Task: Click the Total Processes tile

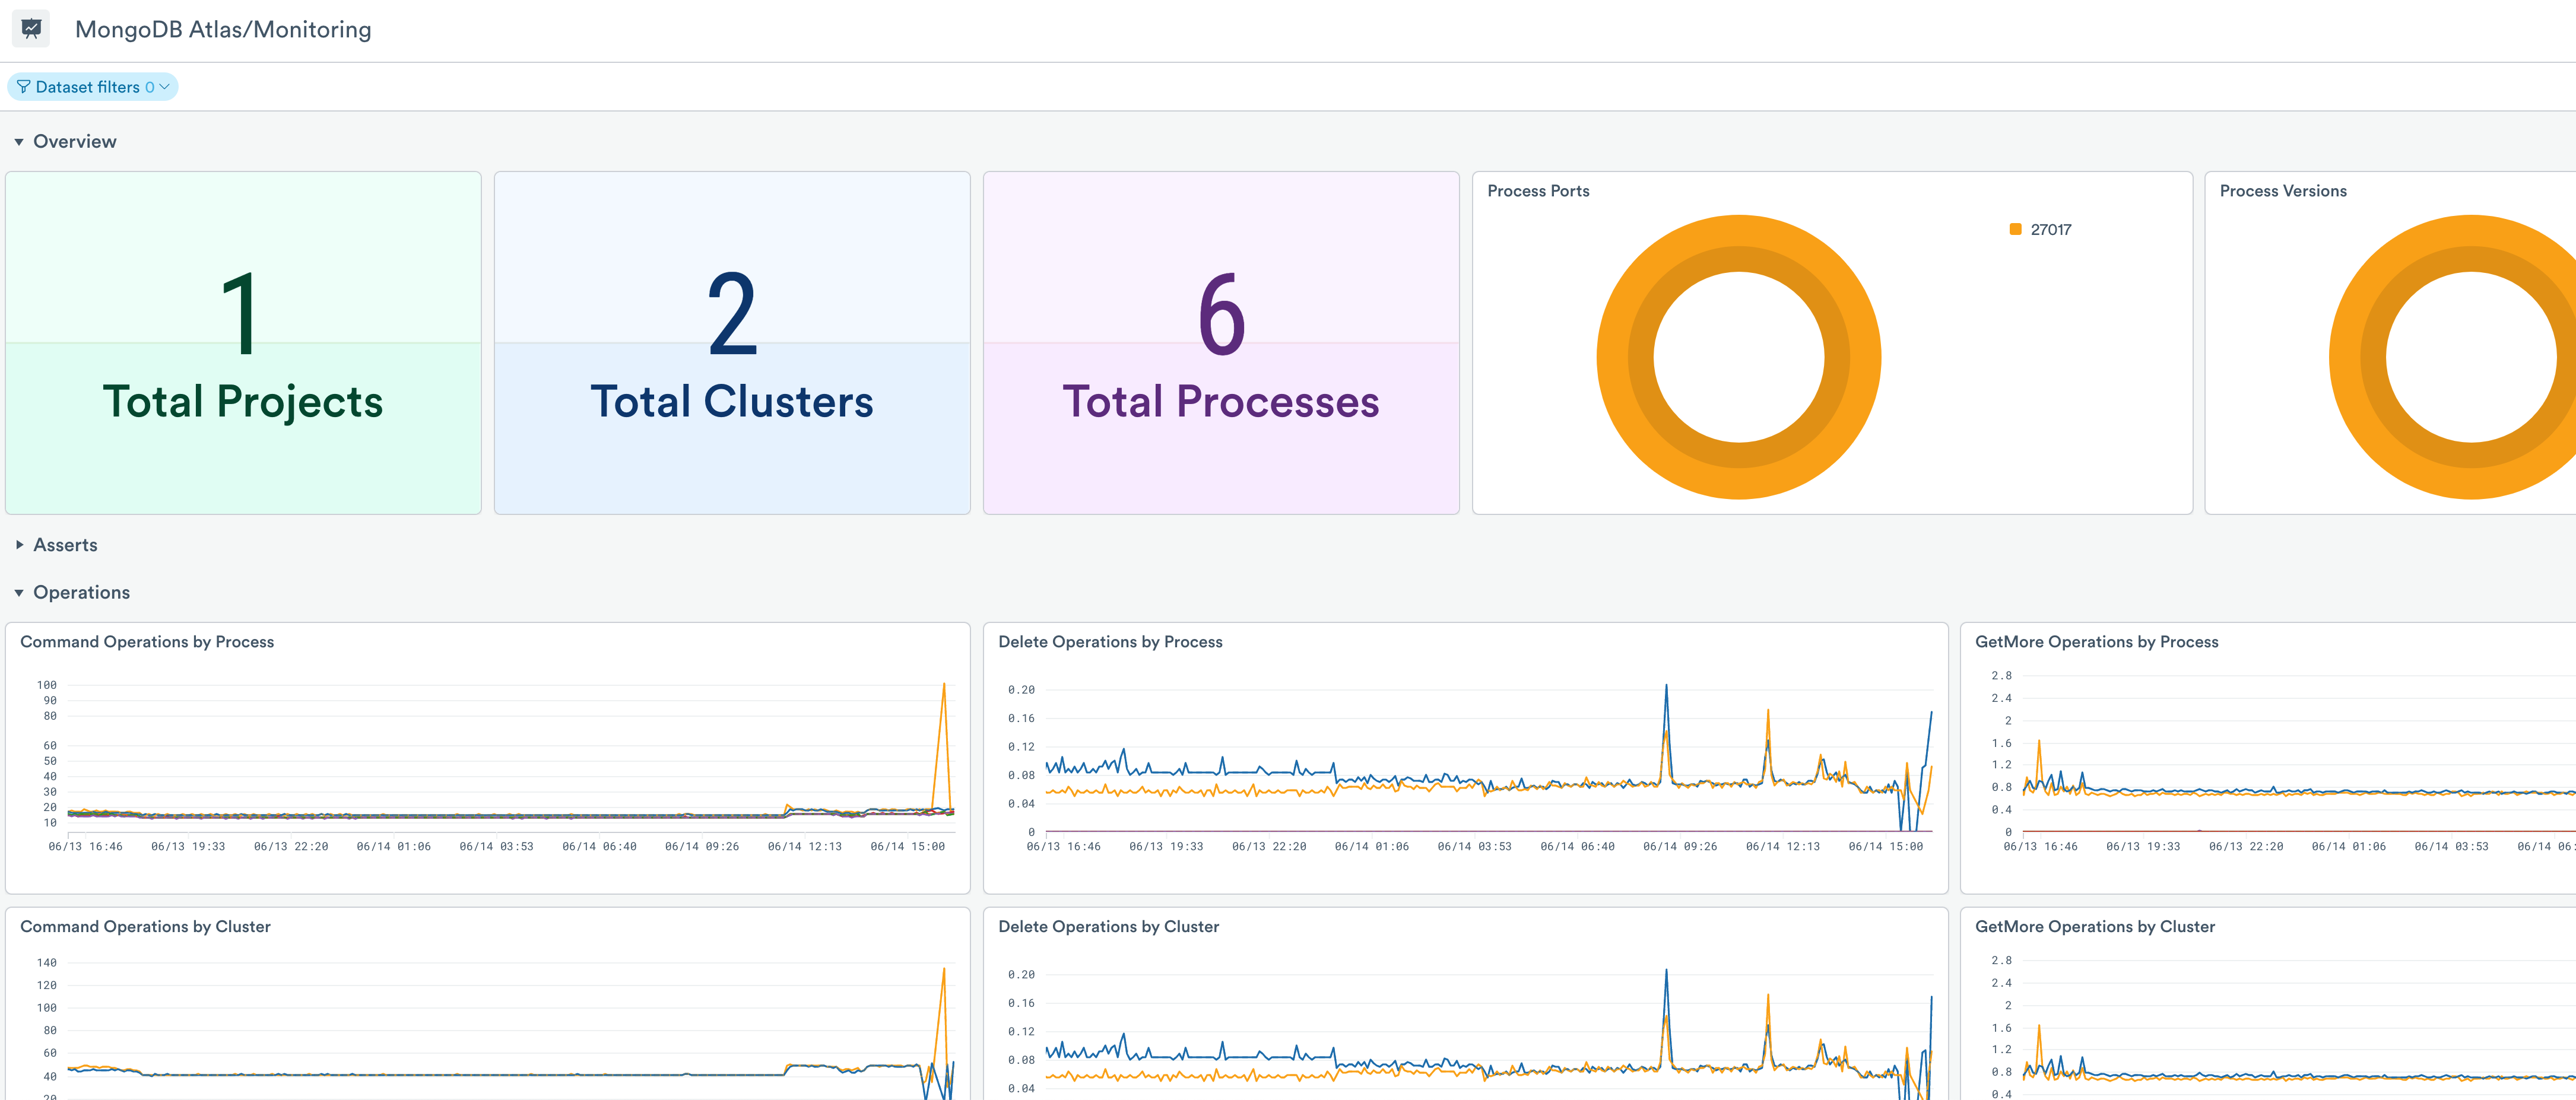Action: coord(1220,343)
